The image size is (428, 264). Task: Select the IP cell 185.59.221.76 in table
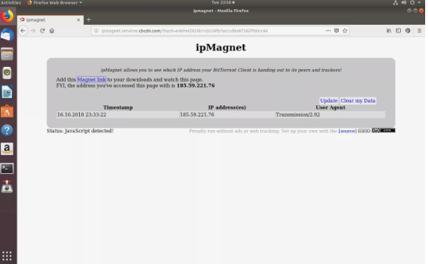click(227, 115)
